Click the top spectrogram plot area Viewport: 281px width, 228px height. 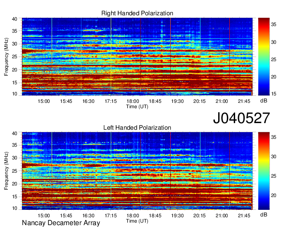137,57
